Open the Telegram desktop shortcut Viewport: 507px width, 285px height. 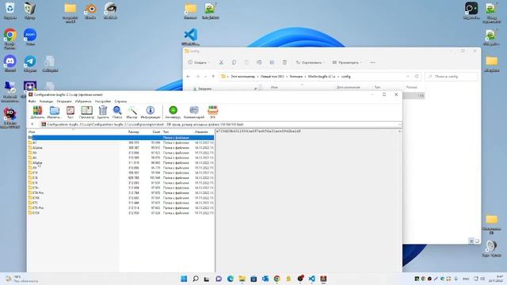(30, 63)
